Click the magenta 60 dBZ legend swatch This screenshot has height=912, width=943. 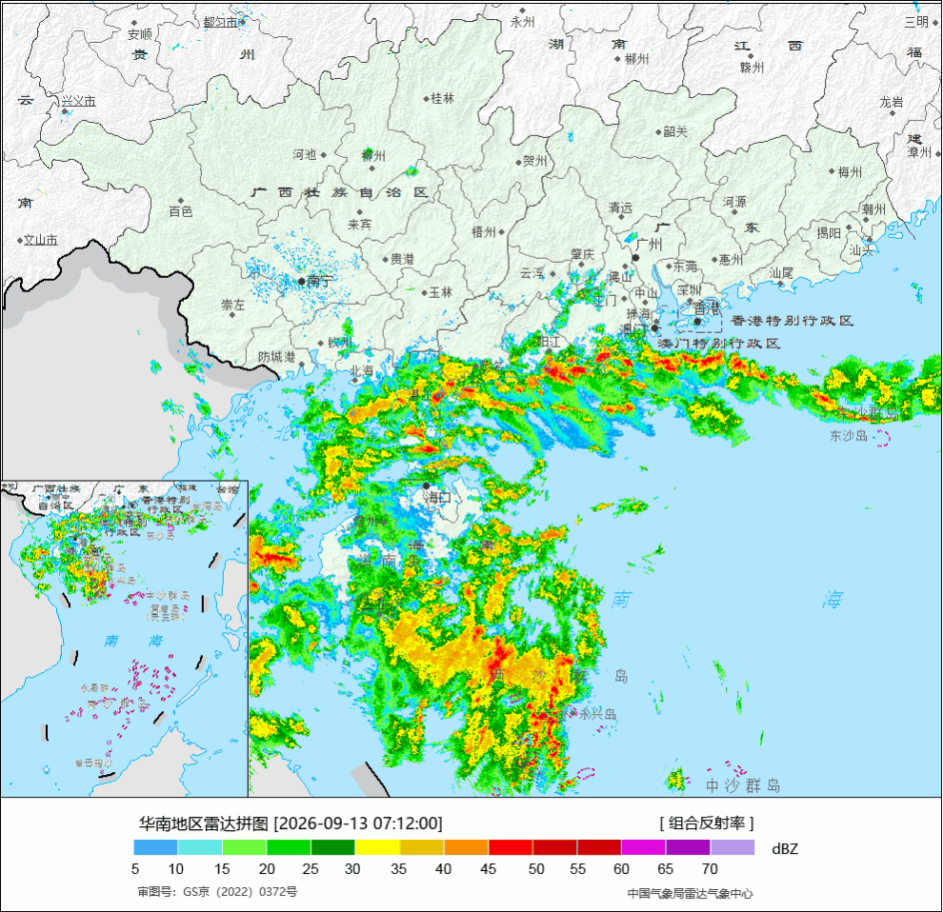point(644,847)
